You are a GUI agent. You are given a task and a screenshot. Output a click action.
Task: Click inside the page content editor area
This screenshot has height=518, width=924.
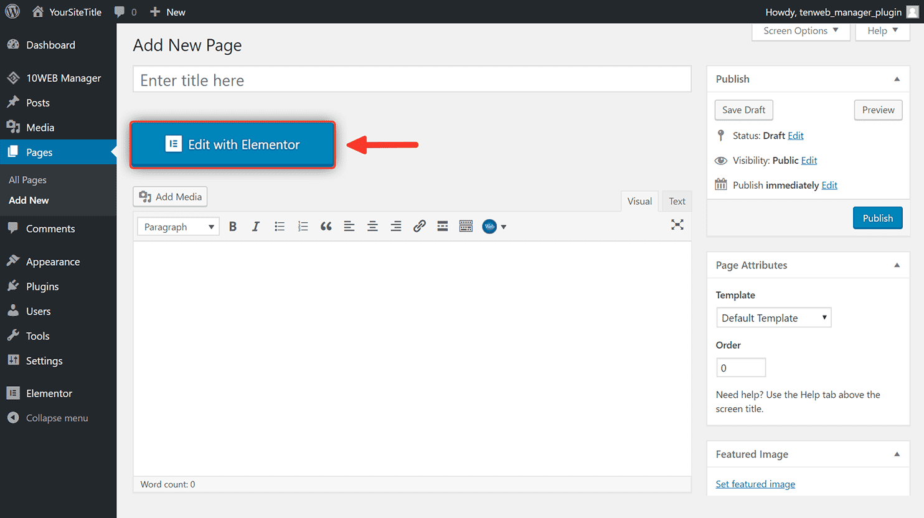pos(412,359)
